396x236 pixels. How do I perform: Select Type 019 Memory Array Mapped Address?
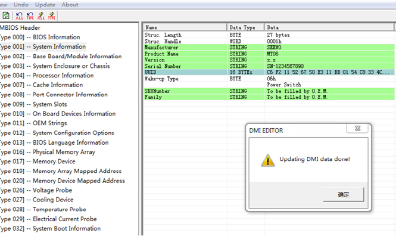coord(61,171)
